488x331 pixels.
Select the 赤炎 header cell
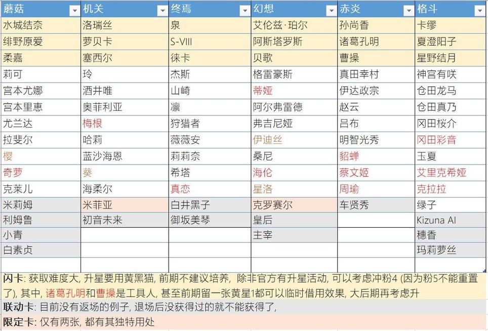[x=376, y=9]
